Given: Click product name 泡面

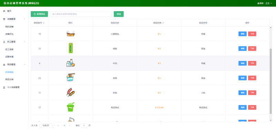Looking at the screenshot, I should pos(115,78).
